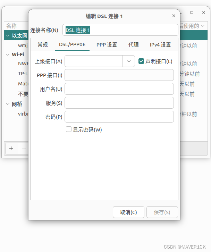The width and height of the screenshot is (211, 252).
Task: Open the 代理 tab
Action: pyautogui.click(x=133, y=45)
